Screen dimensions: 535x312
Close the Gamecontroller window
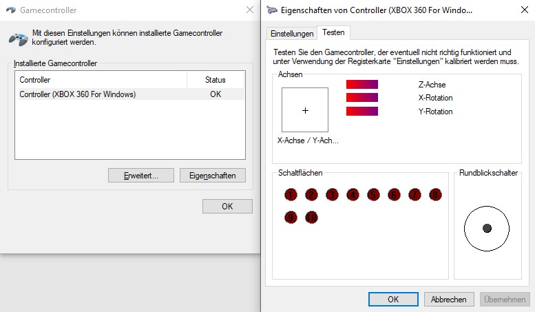pyautogui.click(x=250, y=10)
